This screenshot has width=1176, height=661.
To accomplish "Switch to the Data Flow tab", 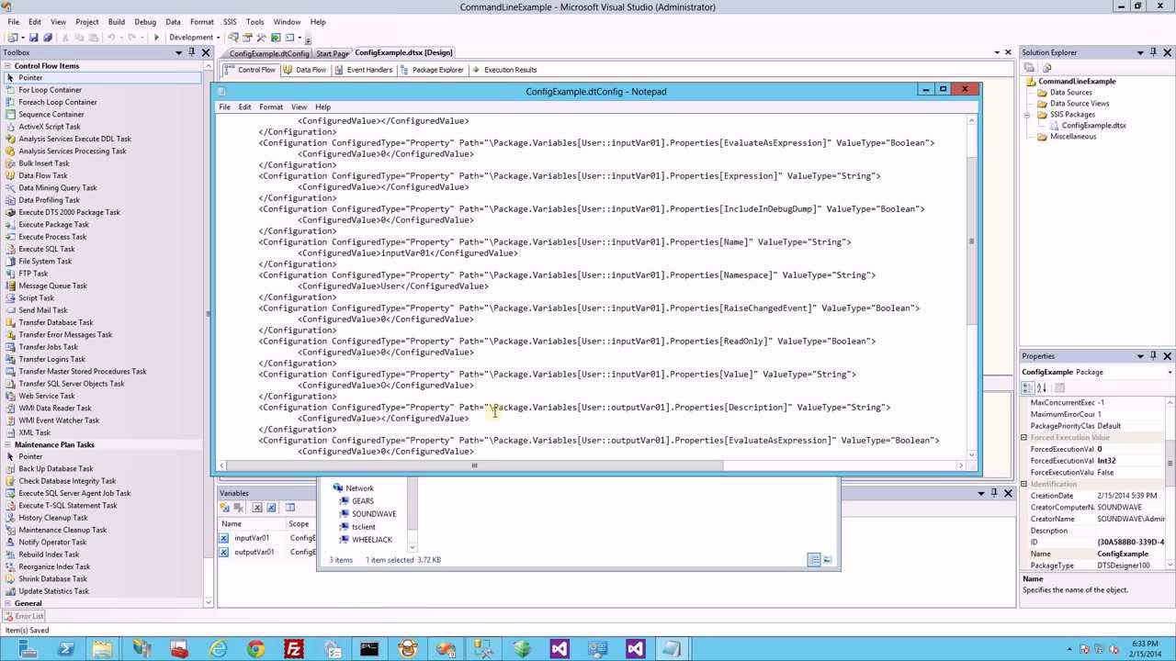I will pos(305,70).
